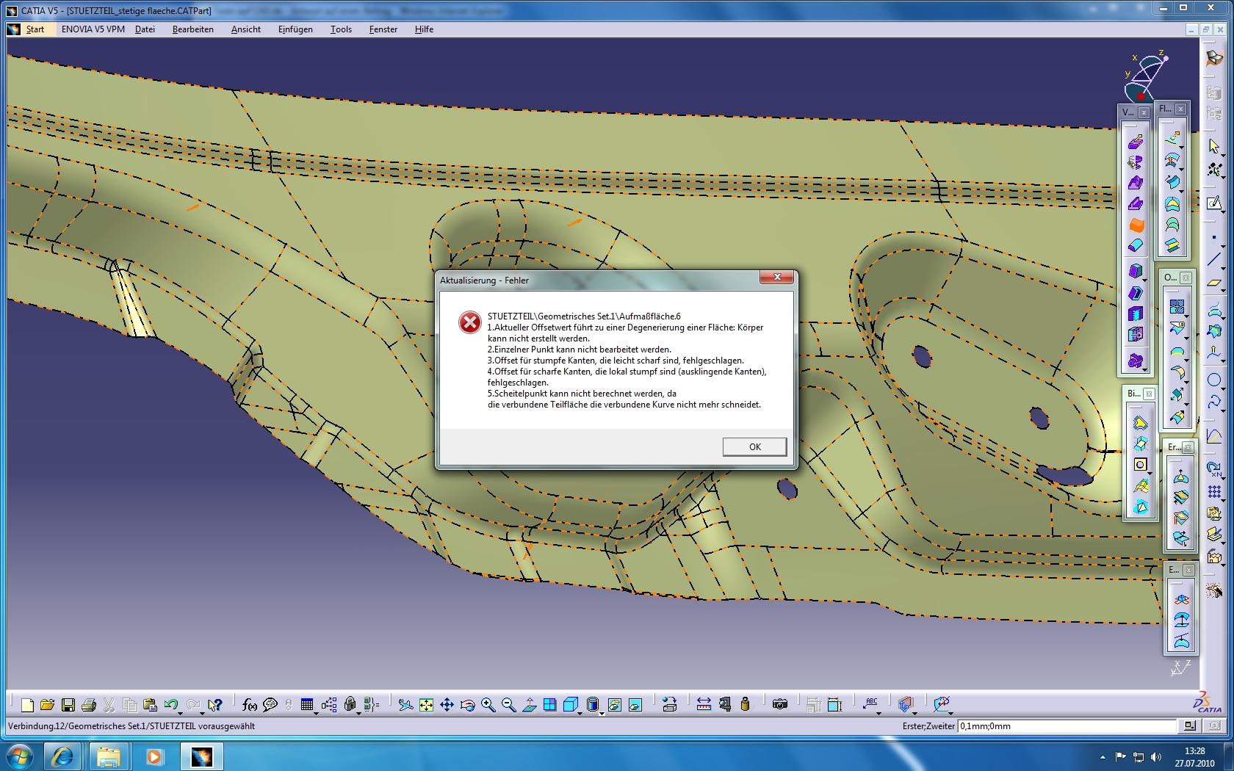Expand the Join icon dropdown in O... palette
This screenshot has width=1234, height=771.
1186,315
